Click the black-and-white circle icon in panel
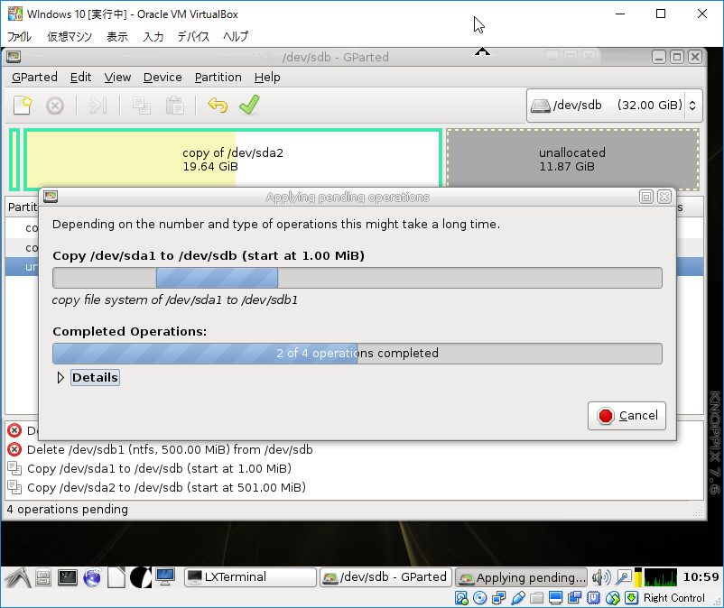 point(140,577)
